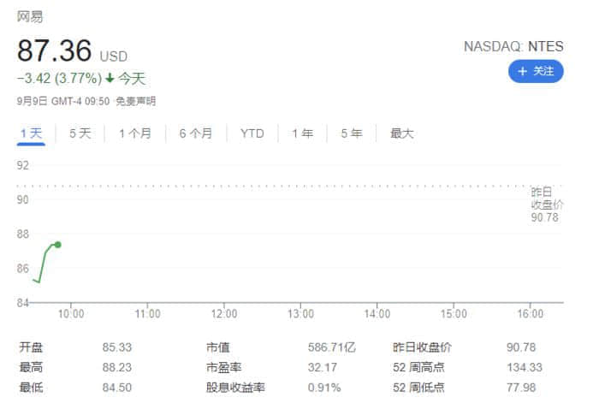
Task: Click the 最低 value 84.50
Action: tap(117, 388)
